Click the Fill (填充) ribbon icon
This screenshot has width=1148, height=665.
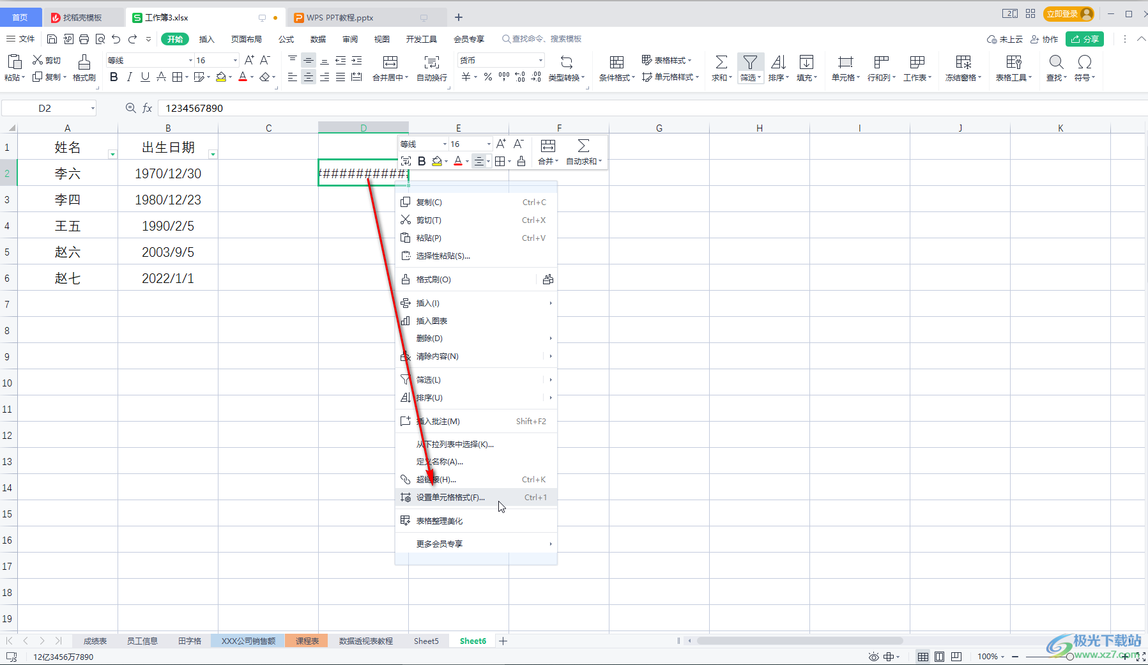pyautogui.click(x=806, y=62)
